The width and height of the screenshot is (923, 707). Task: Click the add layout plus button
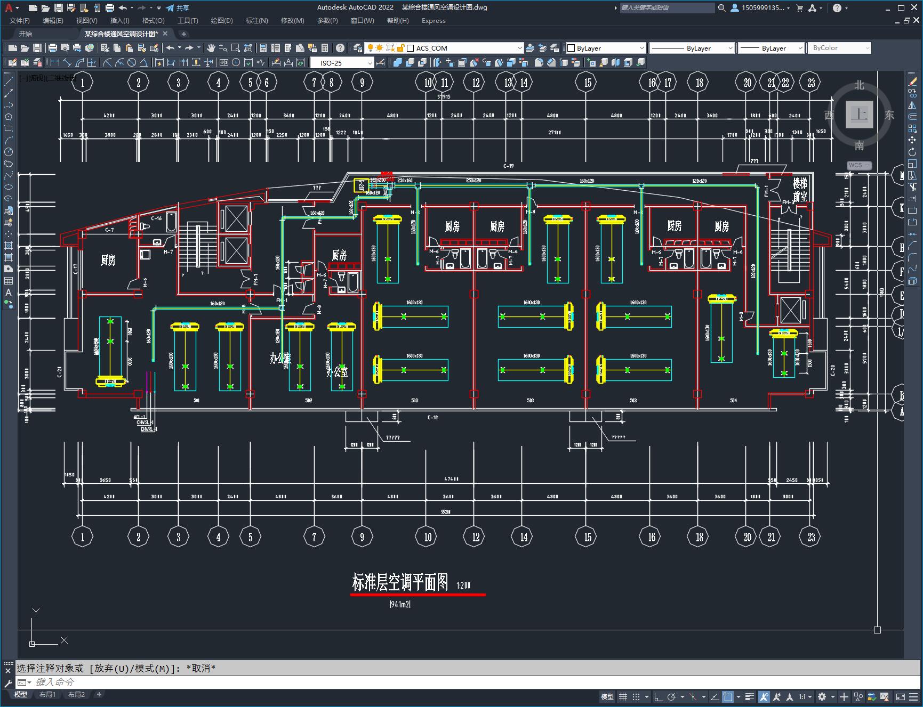click(x=99, y=694)
